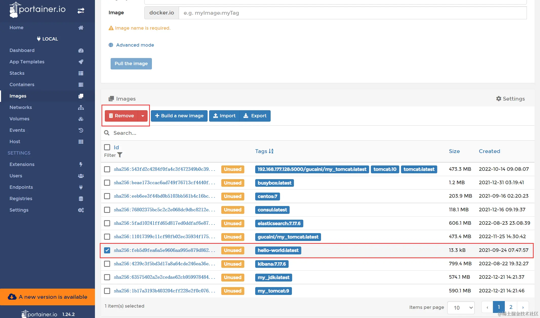
Task: Click the sidebar collapse arrows icon
Action: 81,11
